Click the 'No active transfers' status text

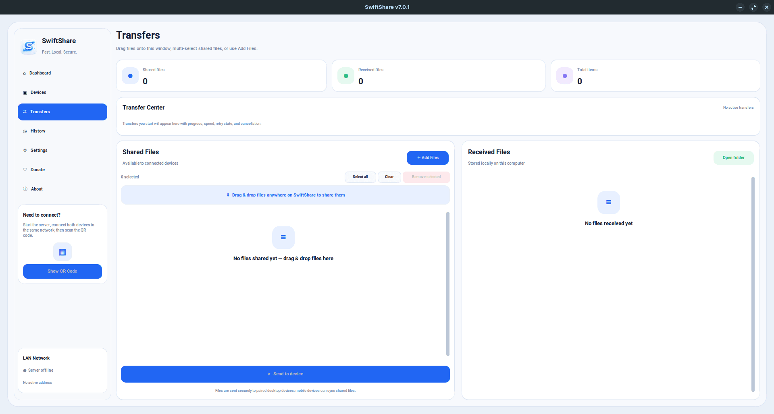pos(738,108)
